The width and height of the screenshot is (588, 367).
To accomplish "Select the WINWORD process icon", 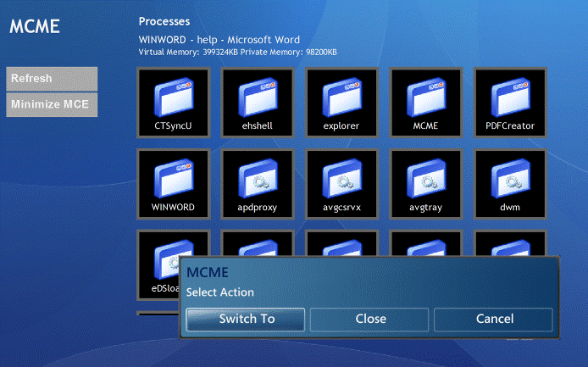I will tap(173, 184).
